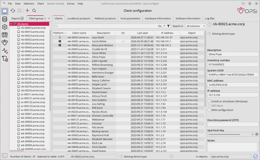260x160 pixels.
Task: Click the In depots field opsi.acme.corp
Action: pyautogui.click(x=231, y=157)
